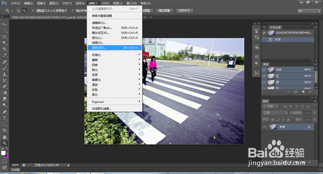This screenshot has height=174, width=323.
Task: Select the Healing Brush tool
Action: click(x=4, y=62)
